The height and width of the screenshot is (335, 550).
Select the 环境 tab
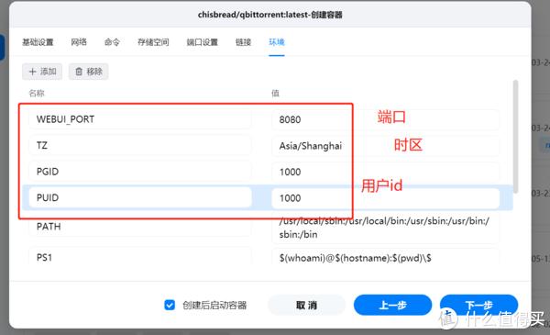click(277, 42)
